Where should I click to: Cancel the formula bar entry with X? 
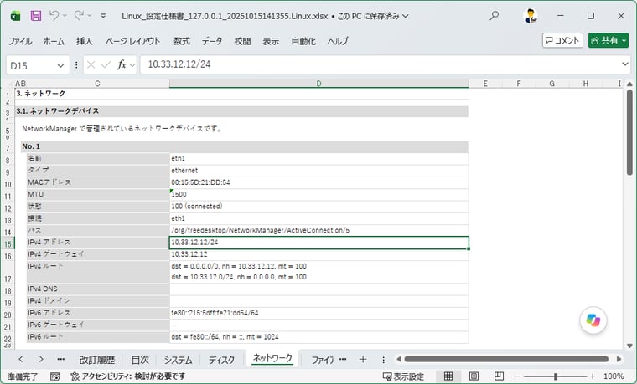(91, 65)
